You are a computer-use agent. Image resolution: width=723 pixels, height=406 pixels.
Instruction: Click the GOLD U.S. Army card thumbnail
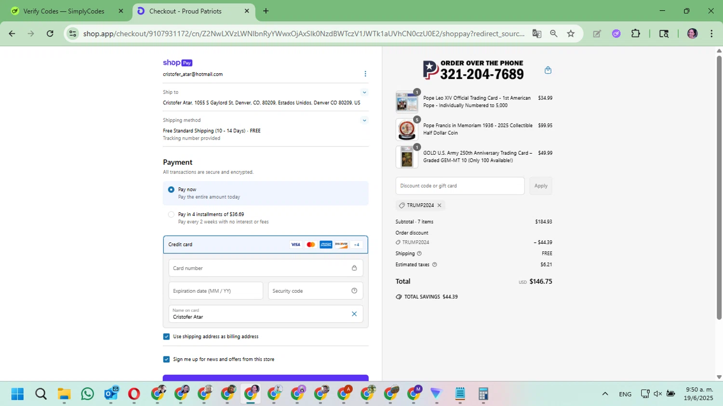pyautogui.click(x=407, y=157)
